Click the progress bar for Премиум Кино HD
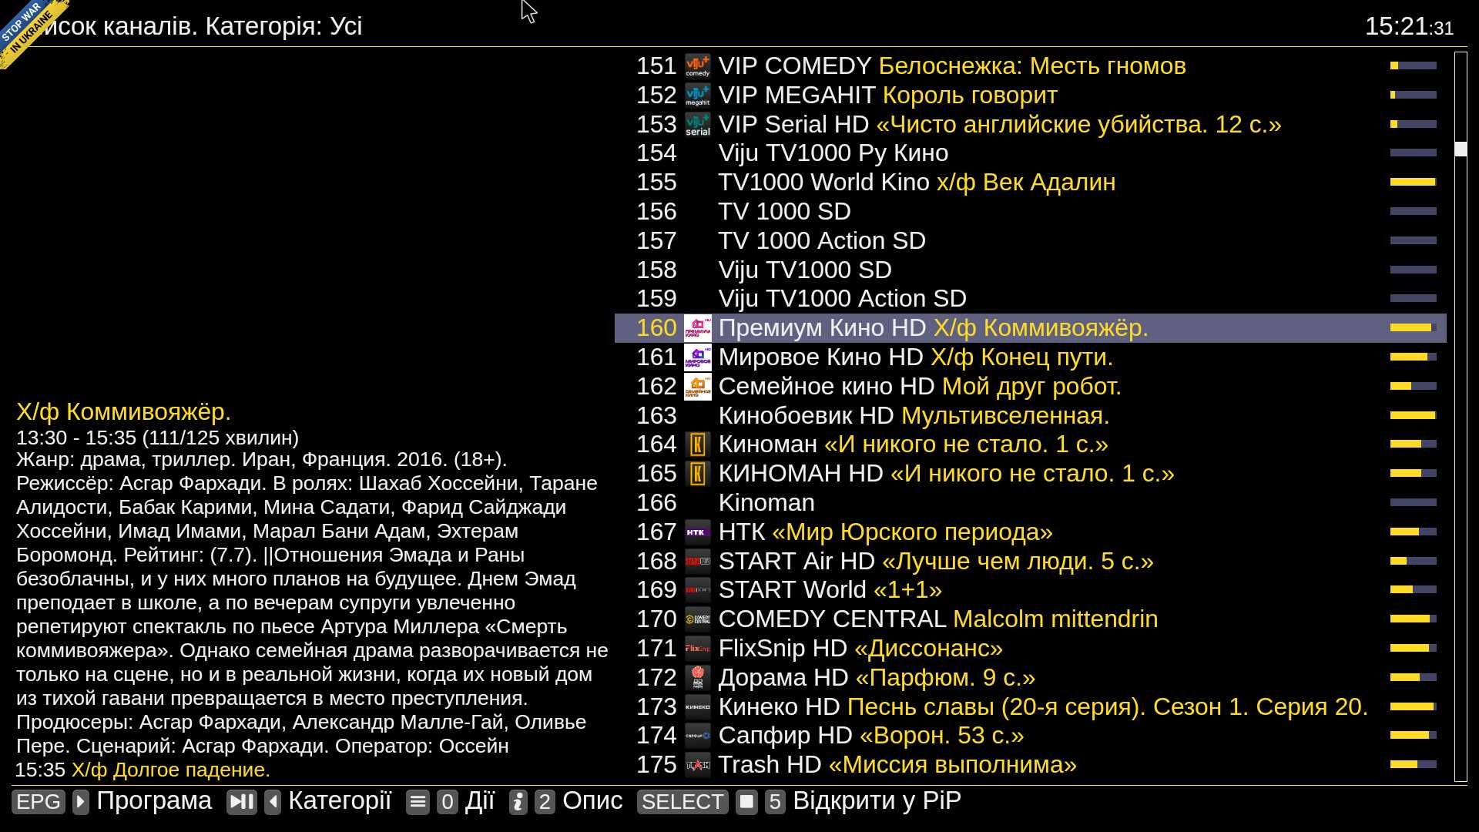Screen dimensions: 1479x832 click(1414, 328)
